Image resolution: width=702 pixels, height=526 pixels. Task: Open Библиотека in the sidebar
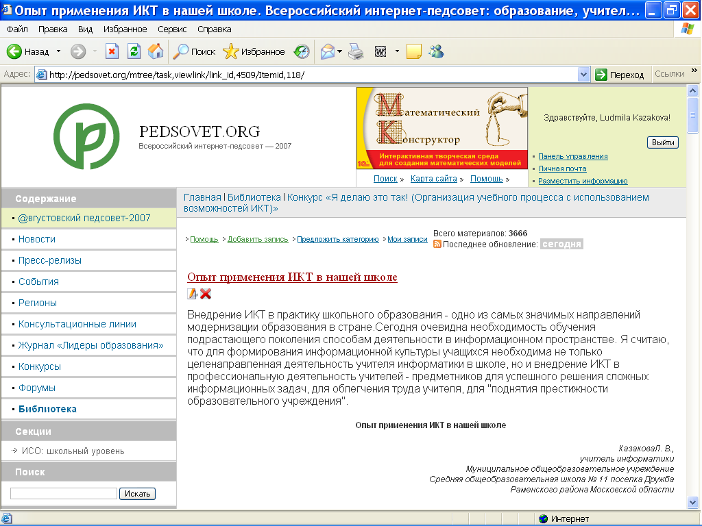pyautogui.click(x=47, y=410)
